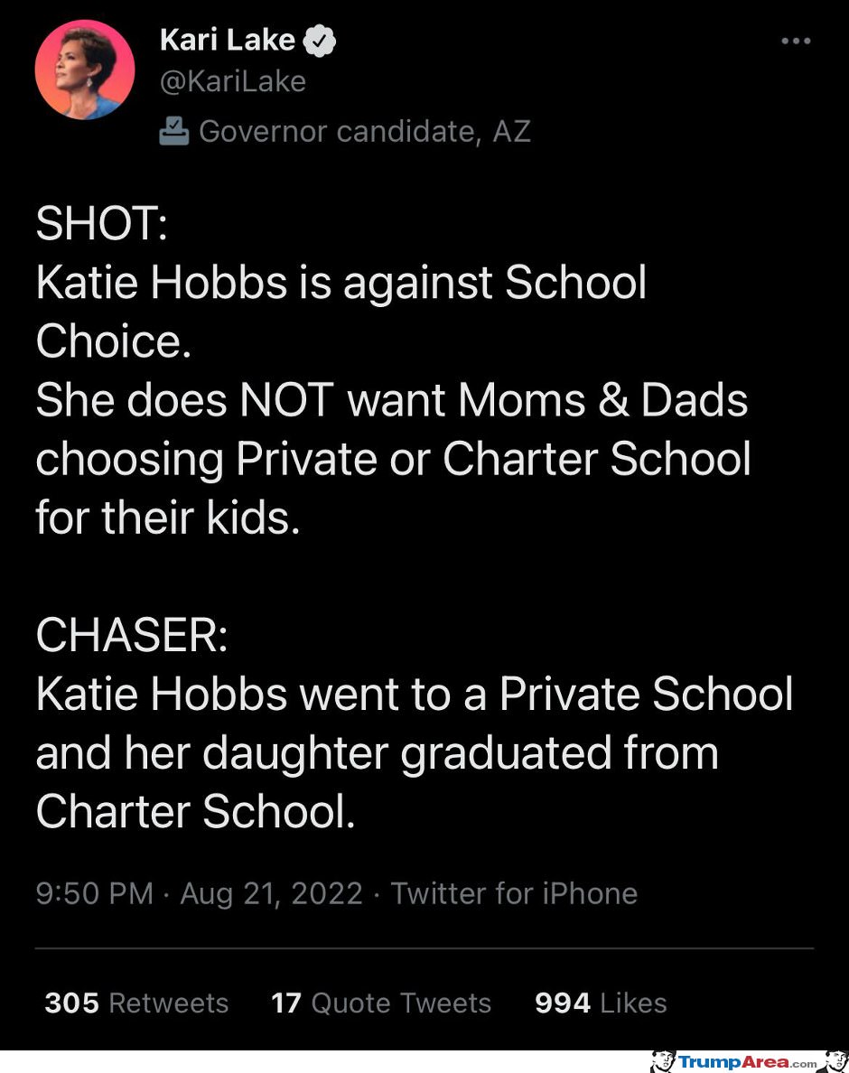Click the CHASER: heading text

[x=131, y=634]
